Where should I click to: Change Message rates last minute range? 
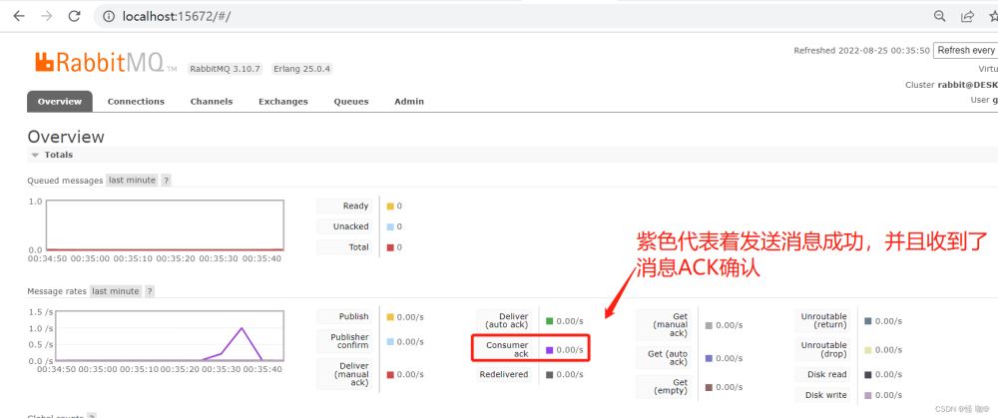click(116, 291)
